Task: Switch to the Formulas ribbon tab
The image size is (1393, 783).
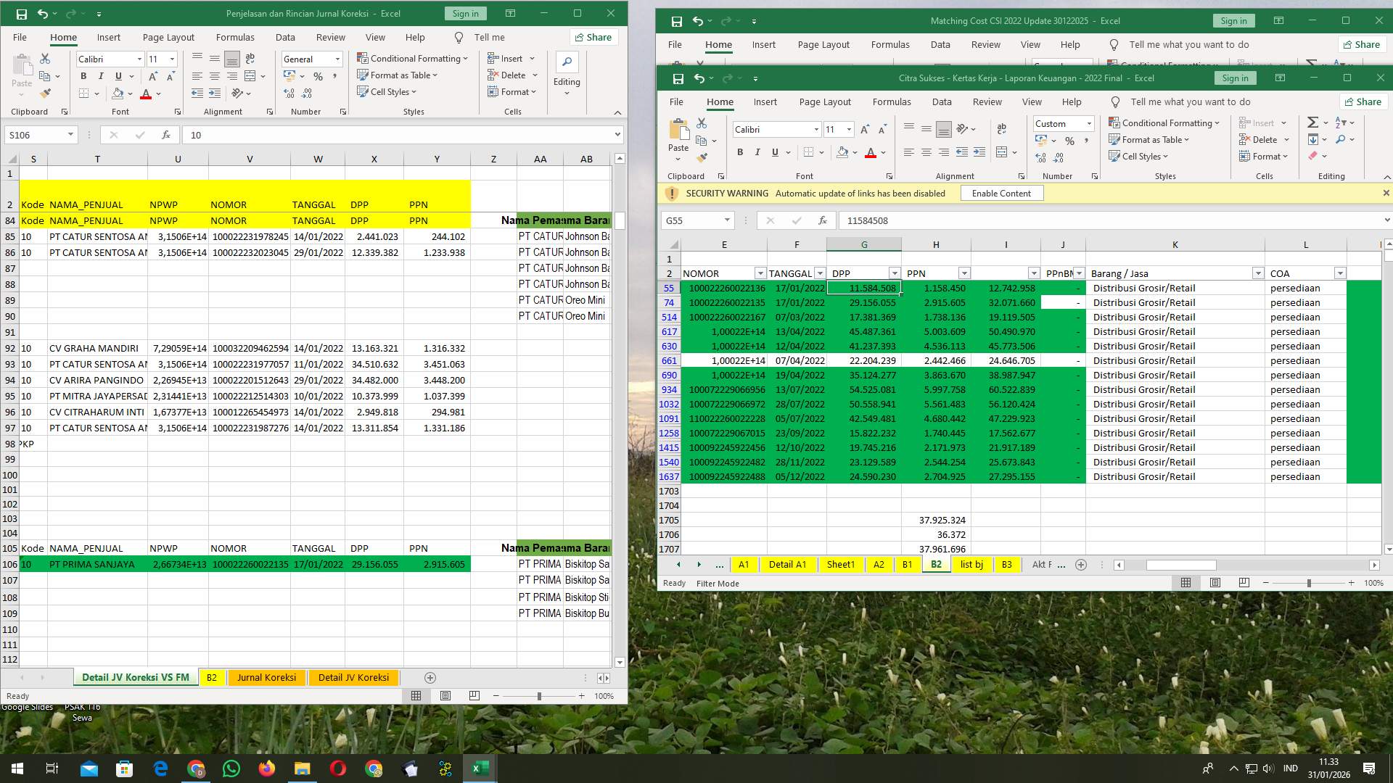Action: [892, 101]
